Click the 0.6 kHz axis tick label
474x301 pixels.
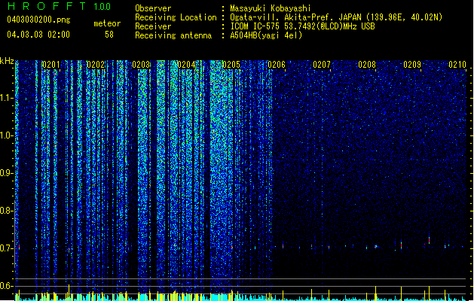click(x=6, y=286)
